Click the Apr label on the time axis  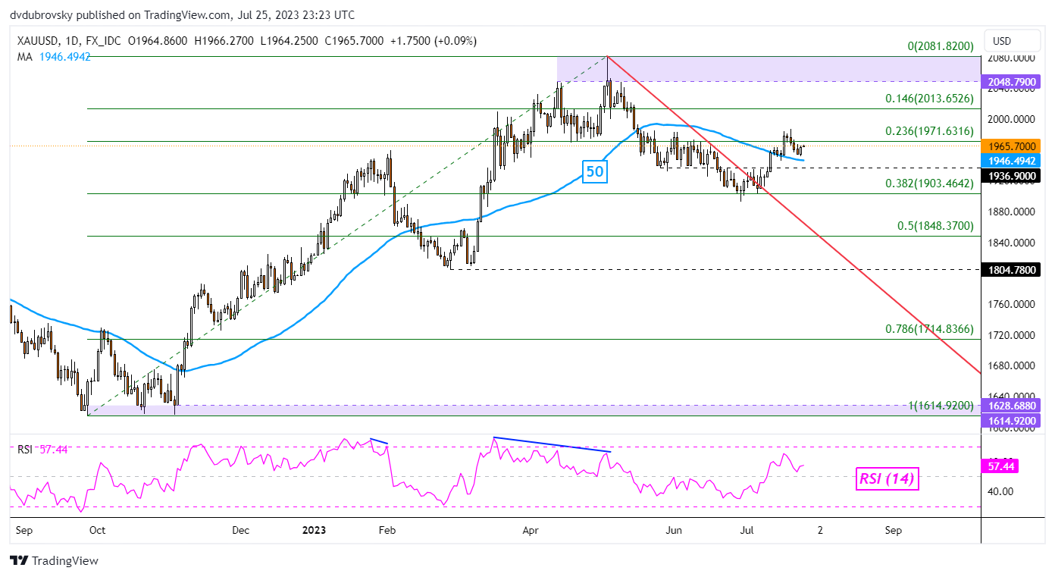530,530
